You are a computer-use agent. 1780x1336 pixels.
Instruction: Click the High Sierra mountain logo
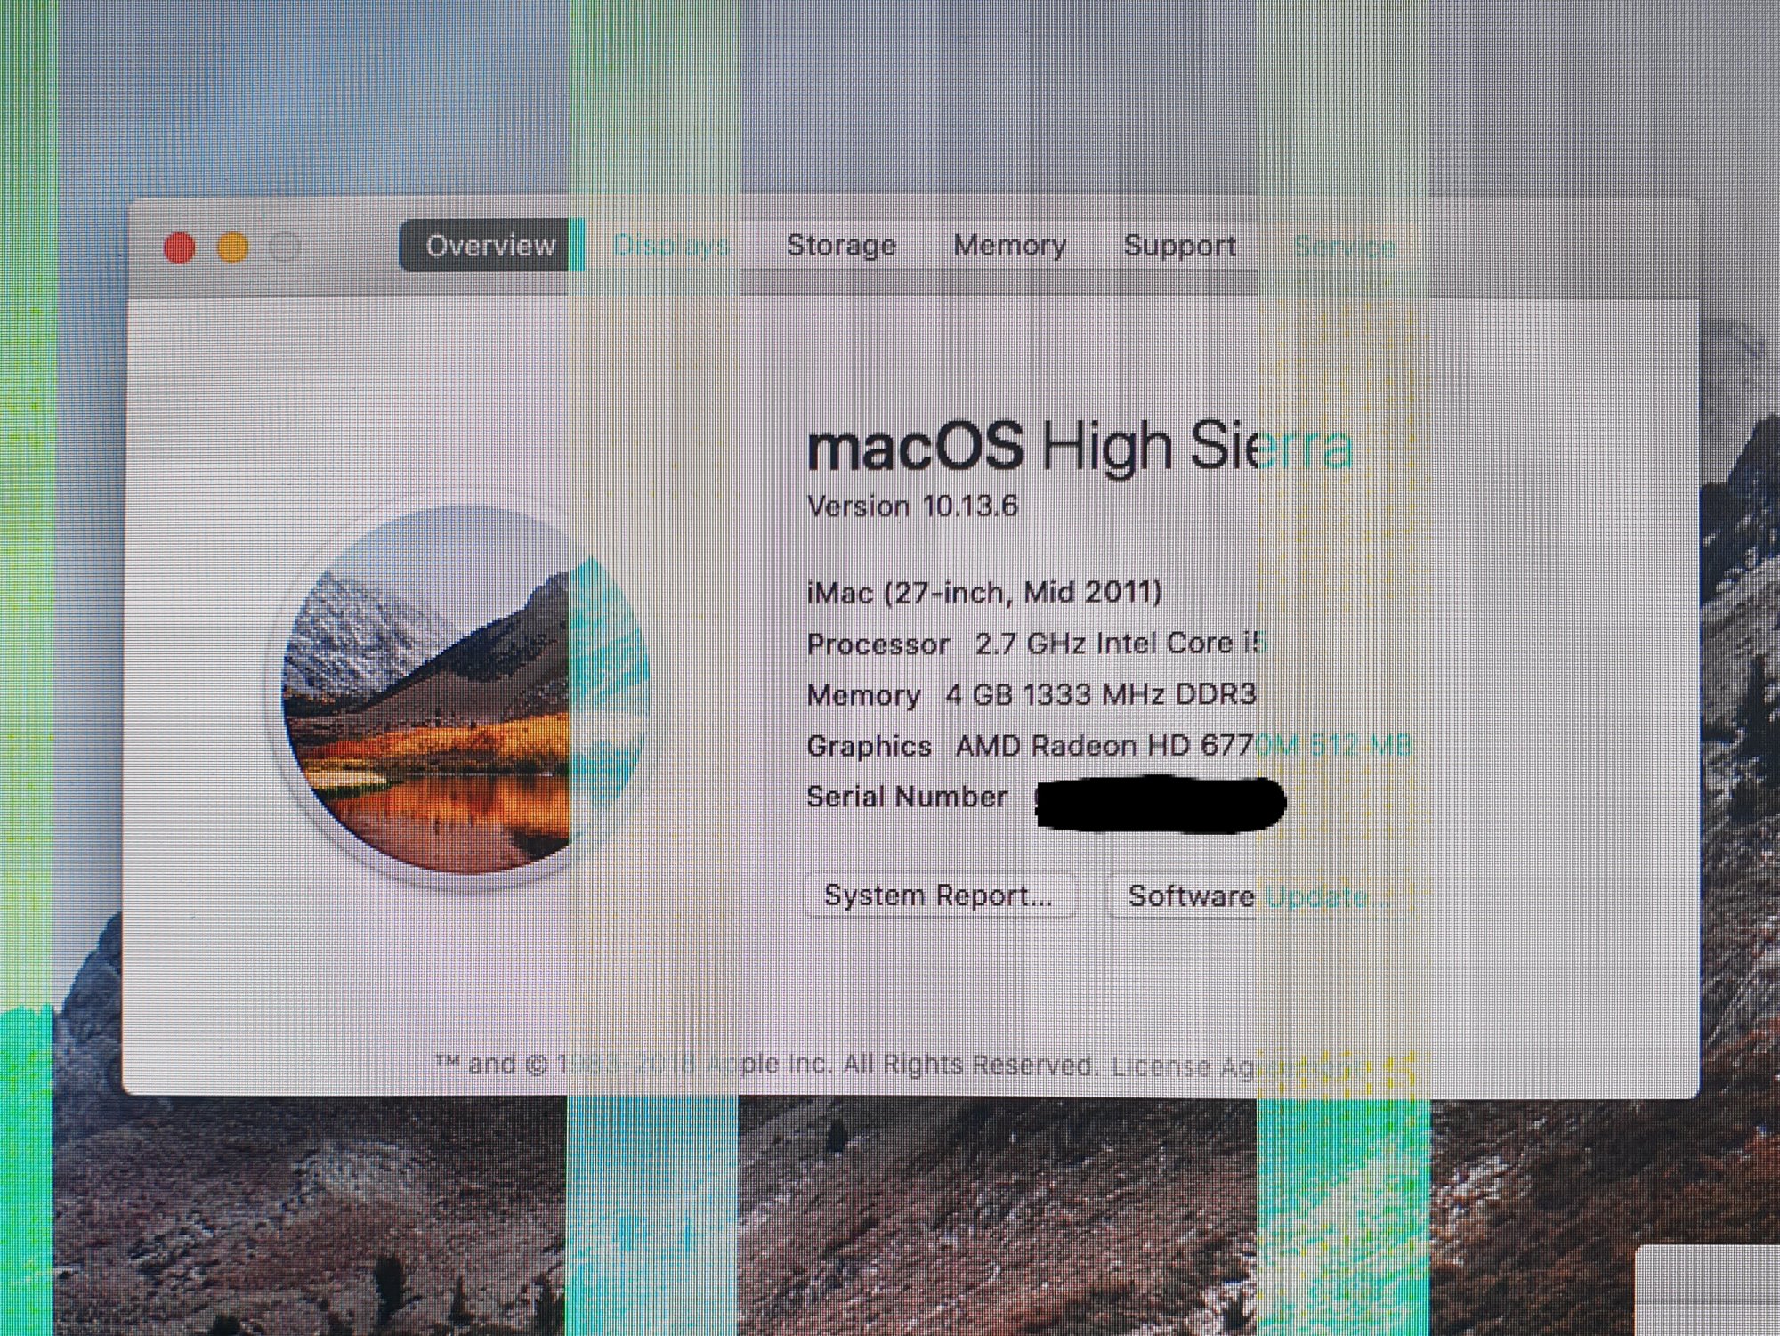pyautogui.click(x=463, y=692)
